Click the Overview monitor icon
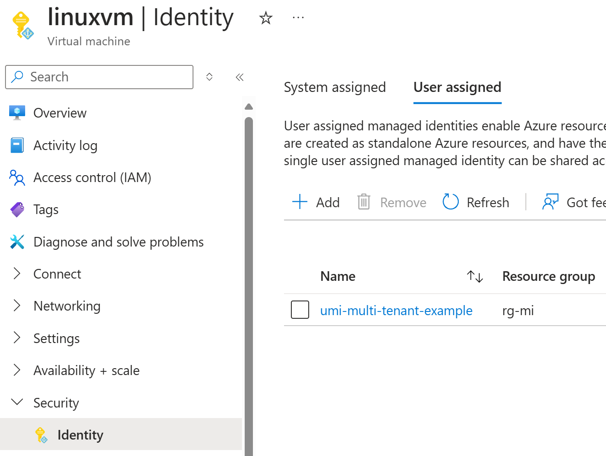 17,113
